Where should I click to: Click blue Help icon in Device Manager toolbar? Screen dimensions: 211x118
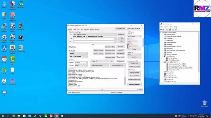170,29
